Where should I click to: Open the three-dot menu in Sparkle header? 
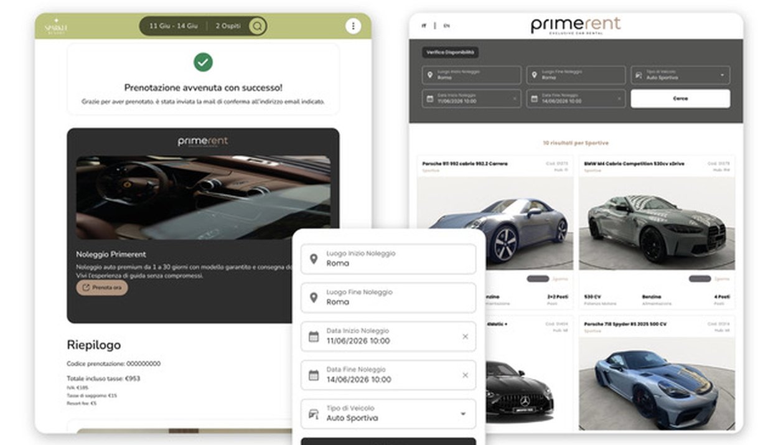point(353,26)
